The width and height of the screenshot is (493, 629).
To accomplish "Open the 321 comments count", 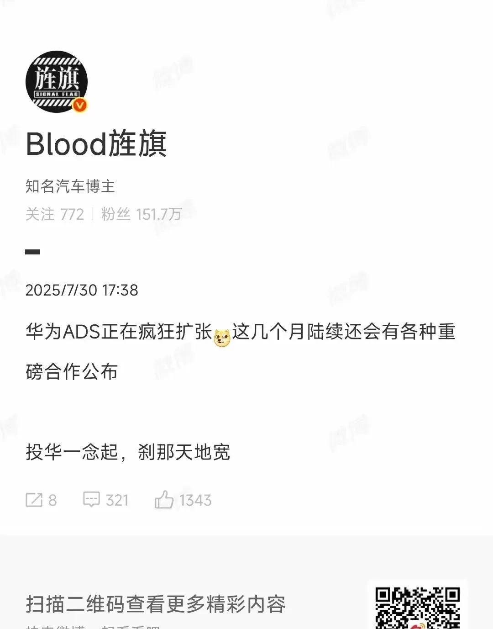I will pos(117,501).
